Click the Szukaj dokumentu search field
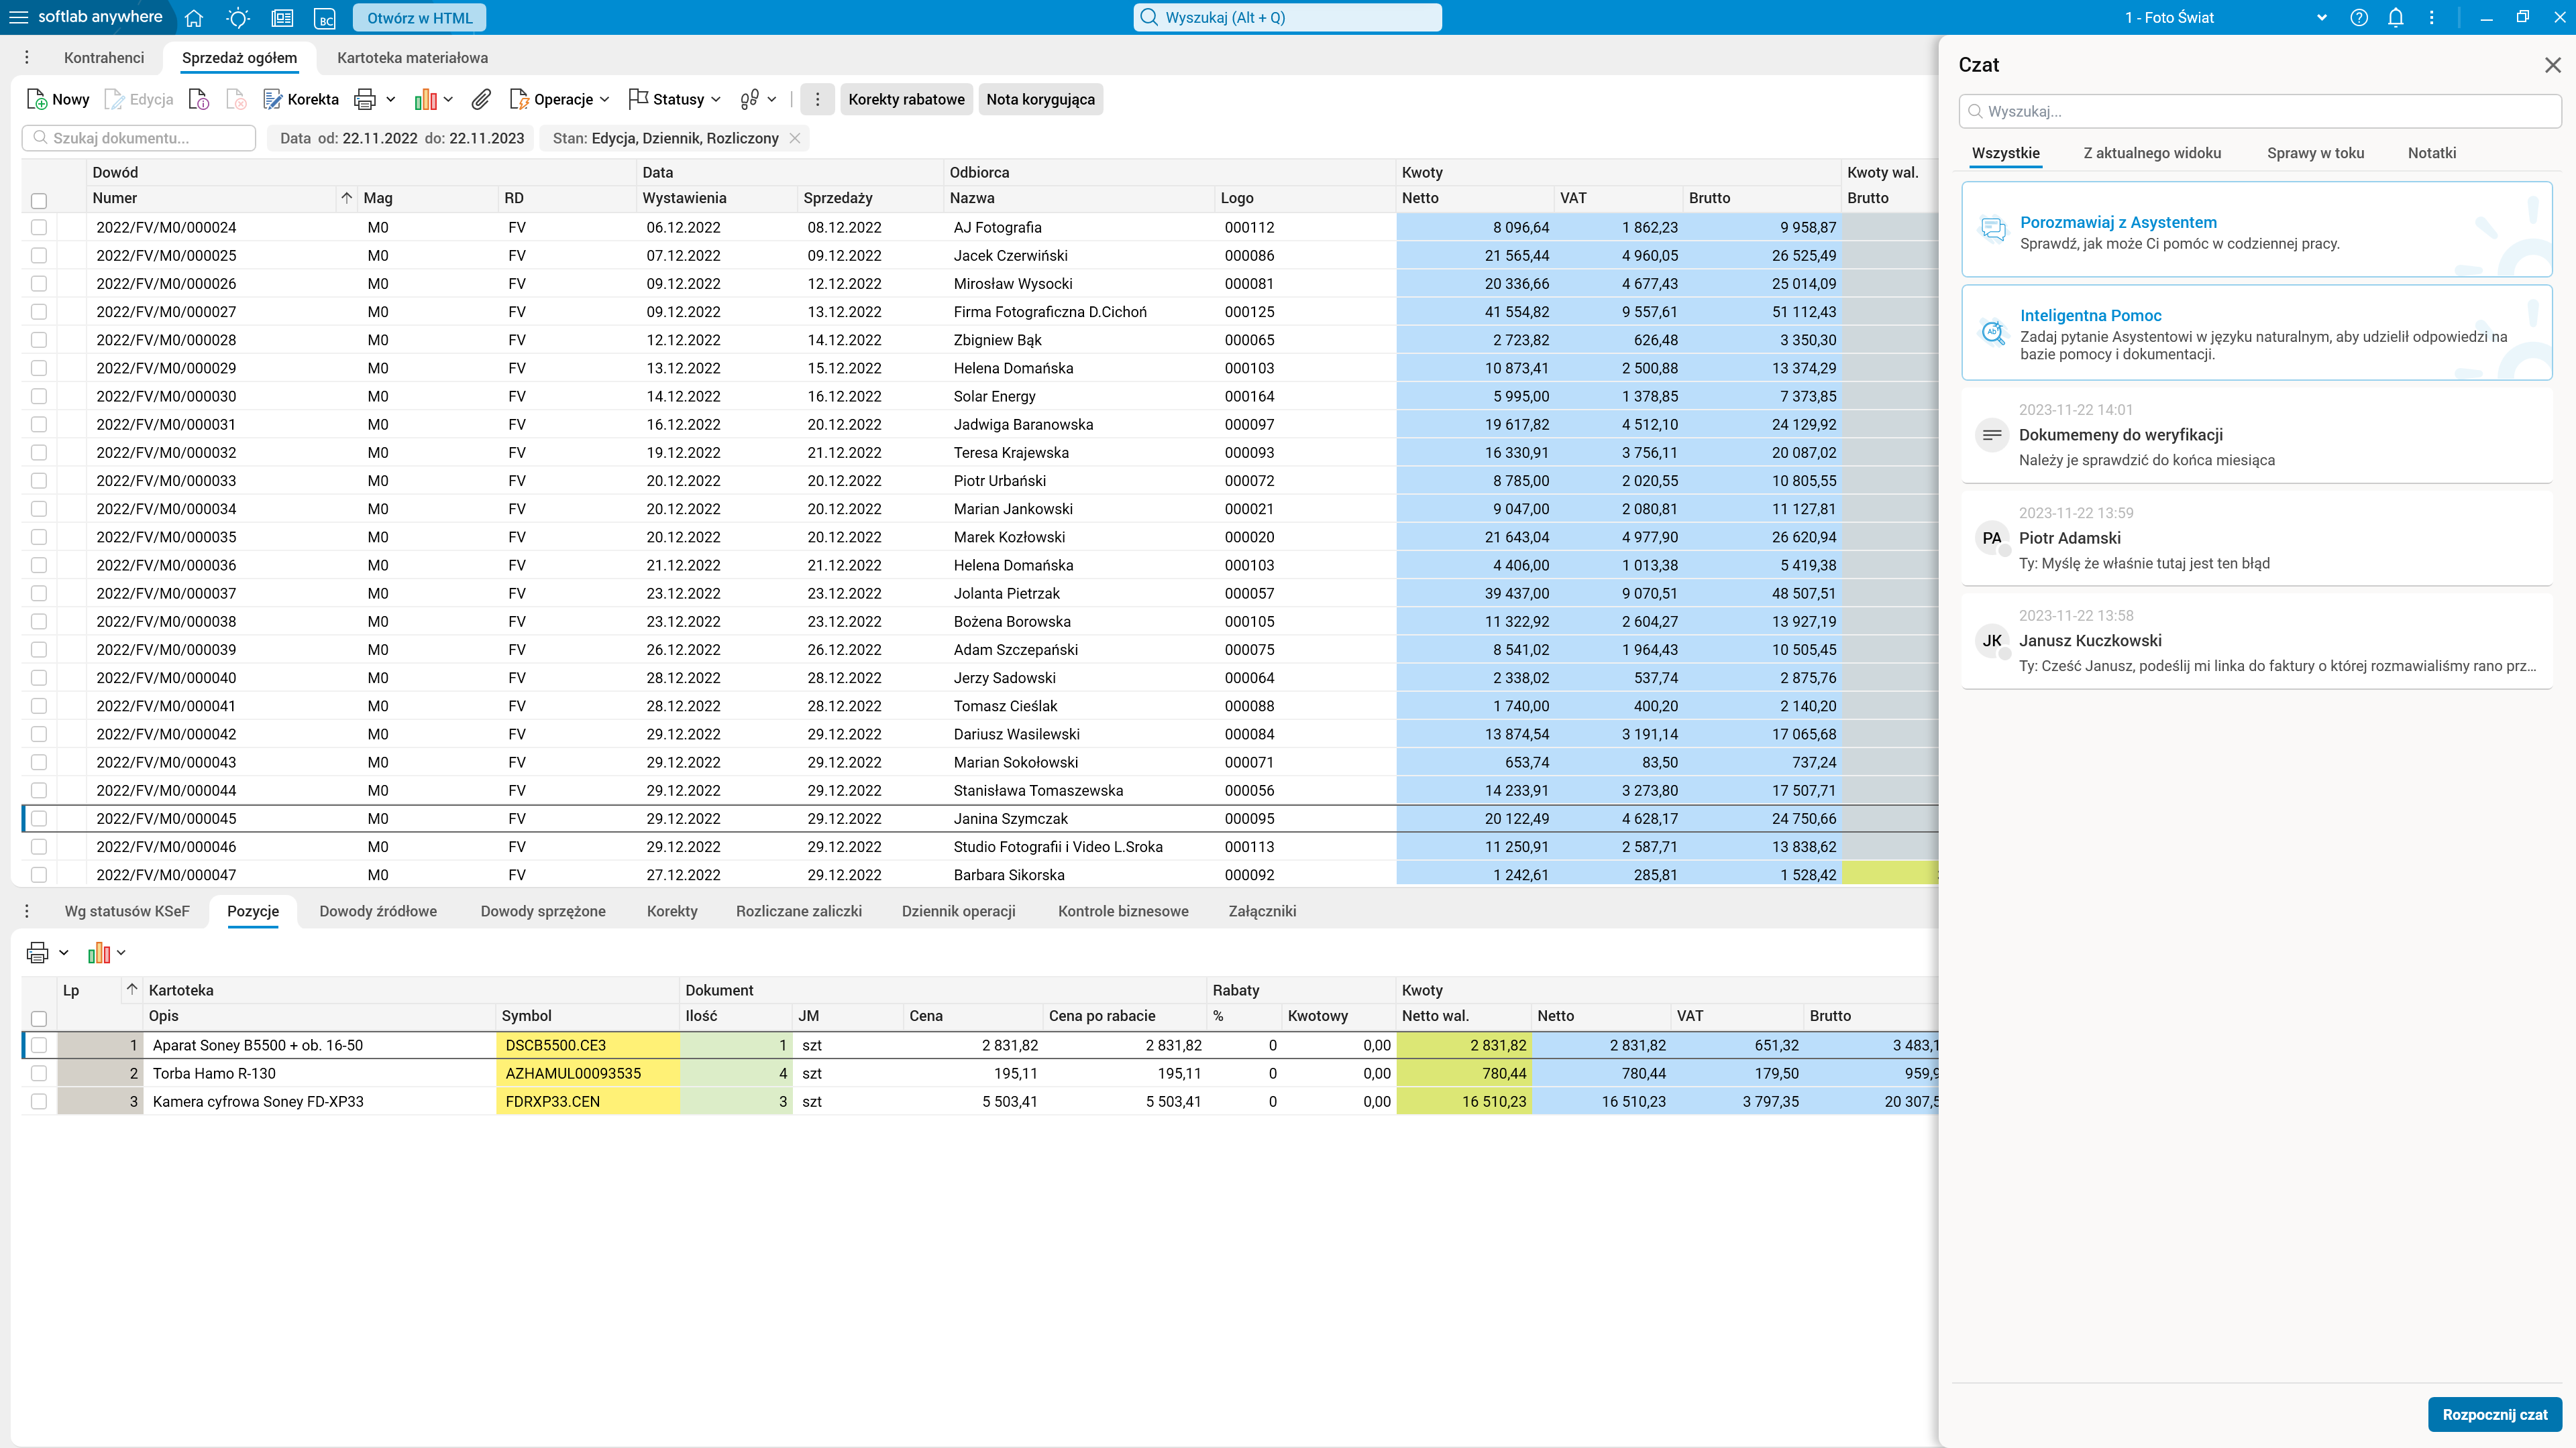2576x1448 pixels. [140, 138]
